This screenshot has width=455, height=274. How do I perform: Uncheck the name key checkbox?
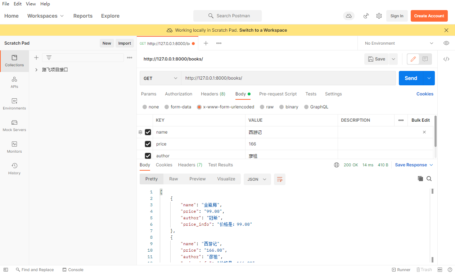[x=148, y=132]
